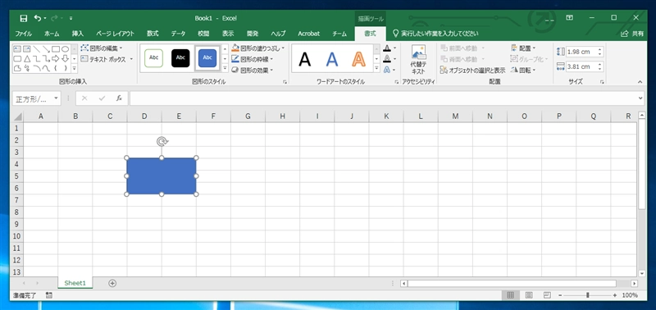Click the zoom slider handle
656x310 pixels.
(587, 295)
